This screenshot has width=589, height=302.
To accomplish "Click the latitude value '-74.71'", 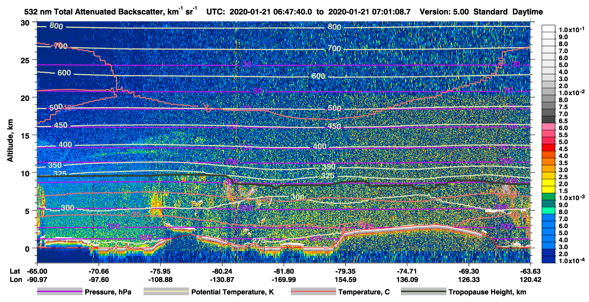I will [x=407, y=271].
